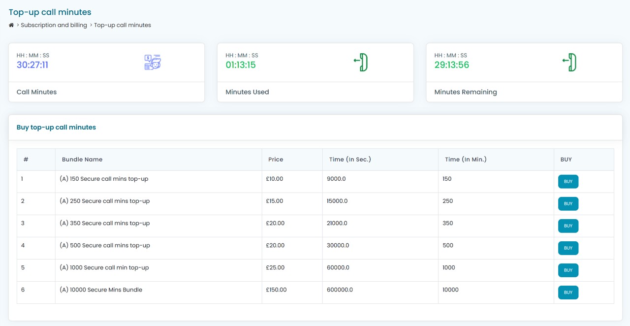This screenshot has width=630, height=326.
Task: Click the Time (In Sec.) column header
Action: click(350, 160)
